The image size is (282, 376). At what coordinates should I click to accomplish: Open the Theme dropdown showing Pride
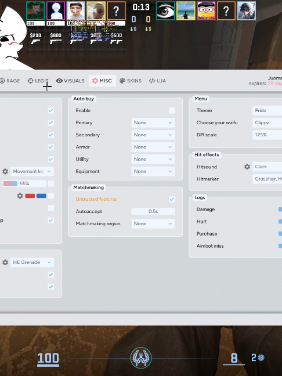click(267, 111)
